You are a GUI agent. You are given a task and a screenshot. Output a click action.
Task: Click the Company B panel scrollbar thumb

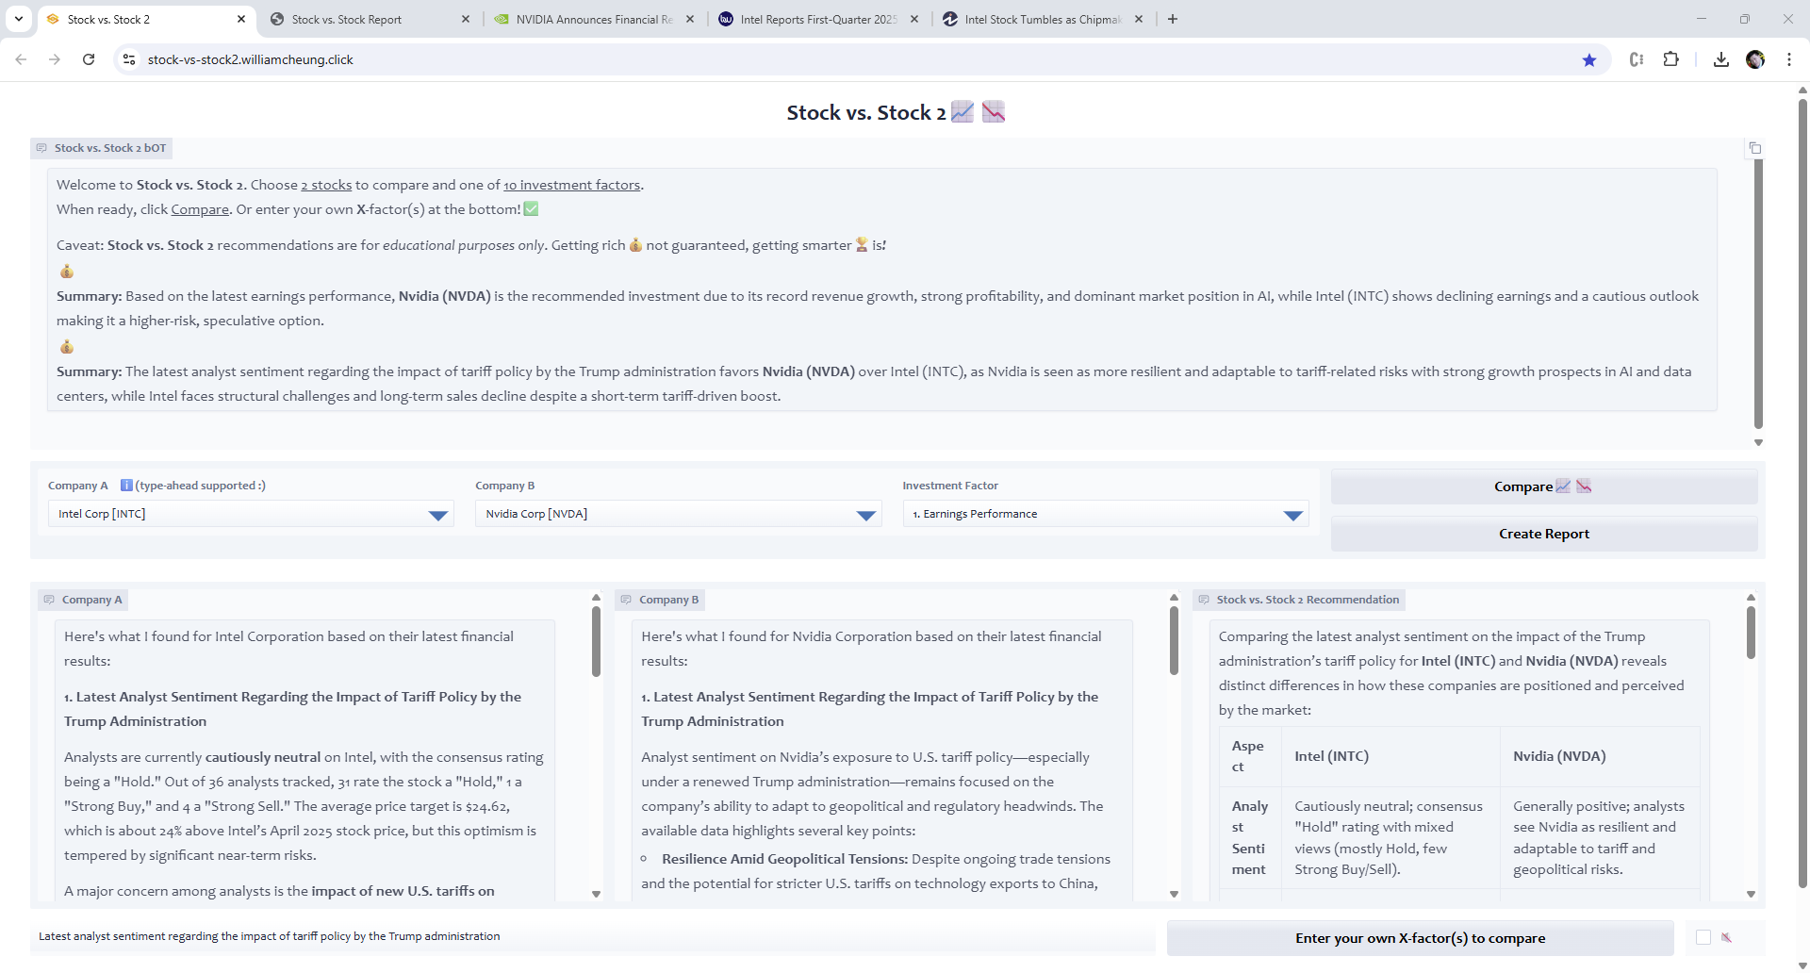tap(1174, 640)
